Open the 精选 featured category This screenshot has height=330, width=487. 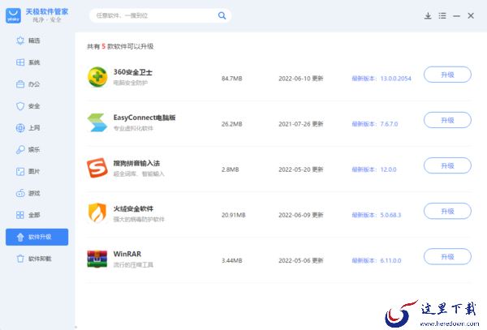pyautogui.click(x=28, y=41)
